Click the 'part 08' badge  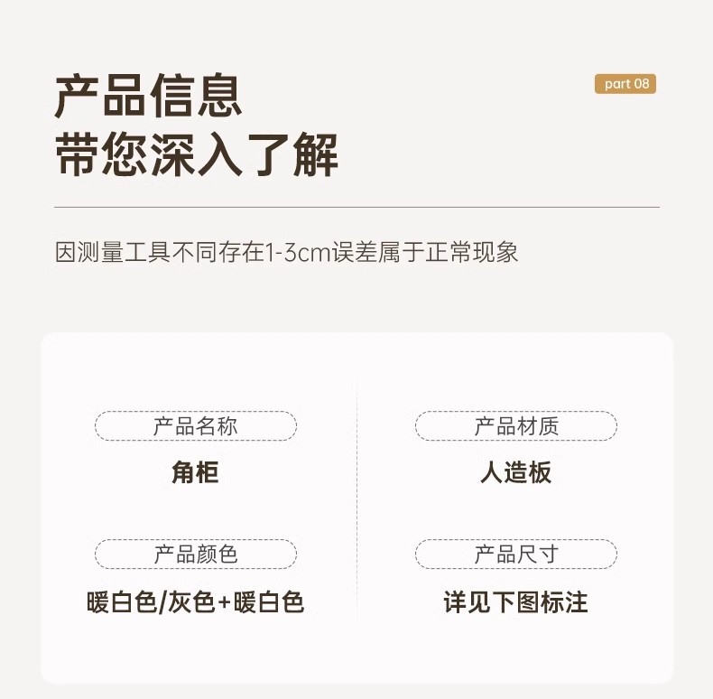[625, 84]
